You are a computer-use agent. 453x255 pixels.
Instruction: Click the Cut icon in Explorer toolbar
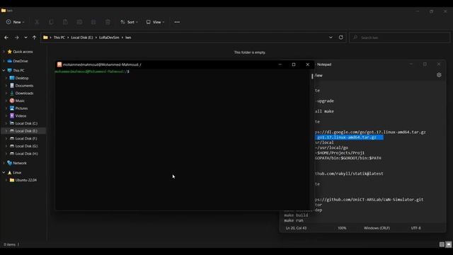coord(37,22)
